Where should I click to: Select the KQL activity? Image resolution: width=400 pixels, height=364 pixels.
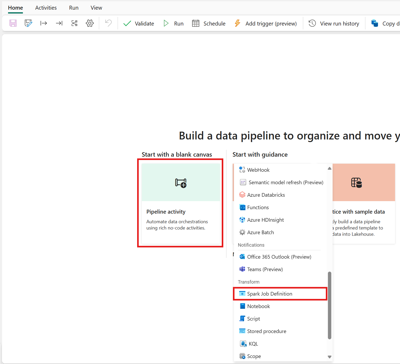280,344
